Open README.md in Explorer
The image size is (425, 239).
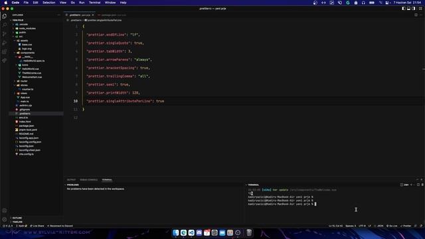[x=27, y=133]
